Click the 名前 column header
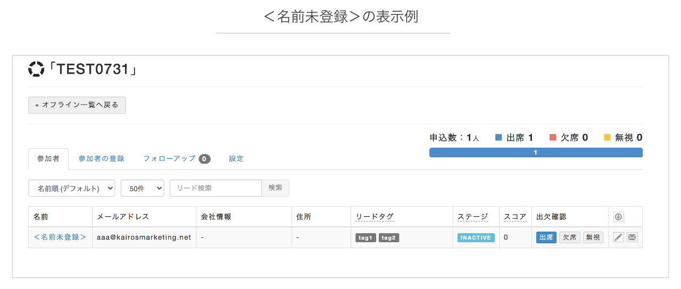This screenshot has height=289, width=681. [x=40, y=217]
